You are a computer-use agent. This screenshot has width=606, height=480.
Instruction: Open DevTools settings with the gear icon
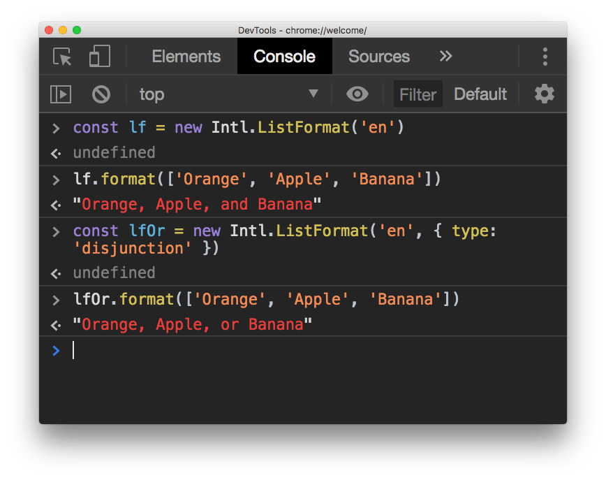545,94
